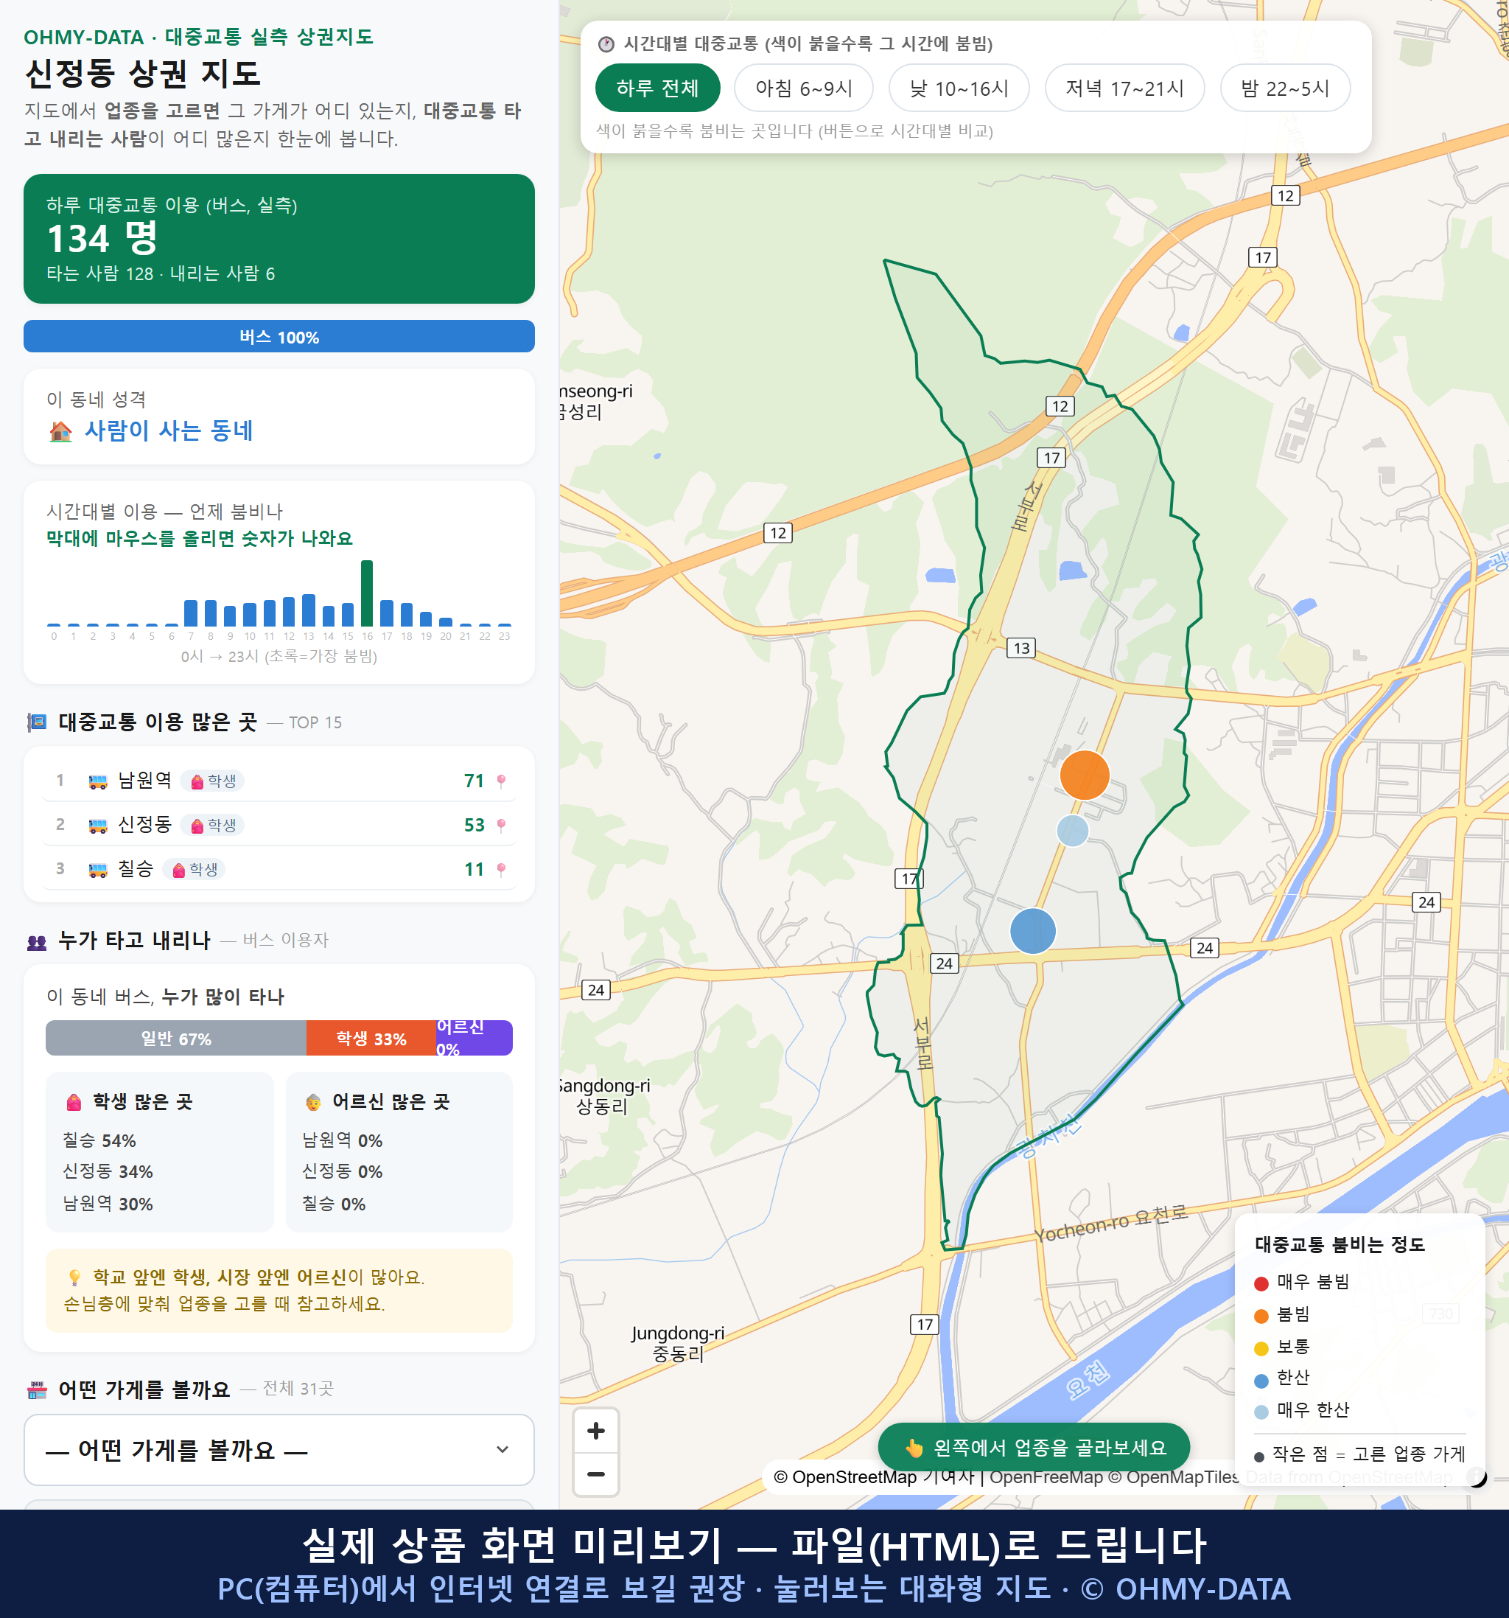Image resolution: width=1509 pixels, height=1618 pixels.
Task: Zoom in the map with plus button
Action: click(x=595, y=1431)
